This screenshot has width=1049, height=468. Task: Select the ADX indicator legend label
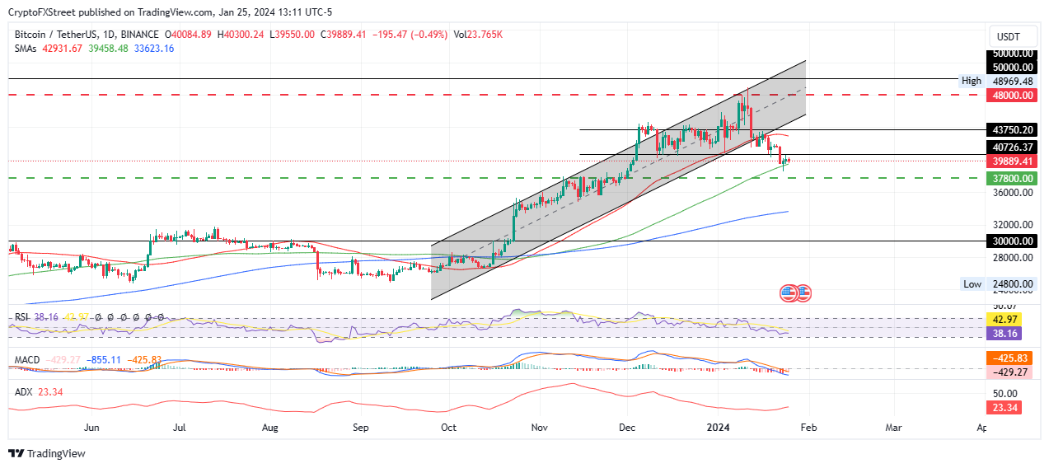(23, 392)
